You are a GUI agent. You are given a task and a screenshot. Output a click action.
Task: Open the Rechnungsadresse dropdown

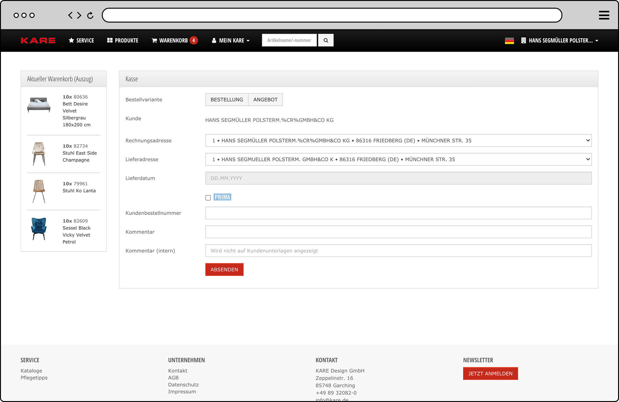point(398,140)
